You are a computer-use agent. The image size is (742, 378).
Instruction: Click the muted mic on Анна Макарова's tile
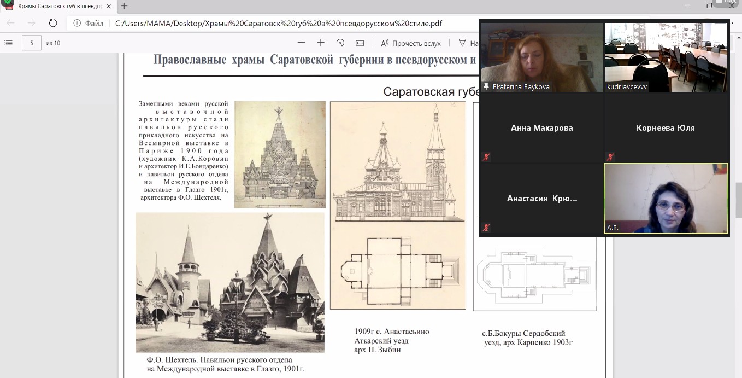tap(486, 157)
